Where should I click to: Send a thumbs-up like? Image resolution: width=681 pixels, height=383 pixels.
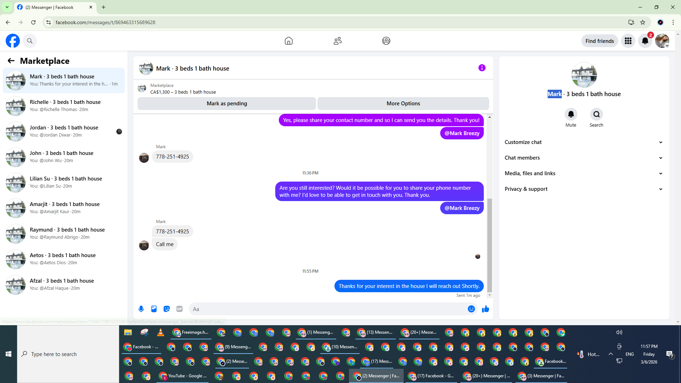pyautogui.click(x=486, y=309)
